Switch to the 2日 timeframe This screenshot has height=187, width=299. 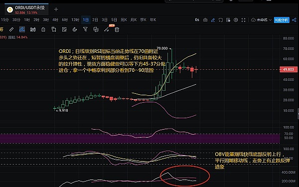pos(95,20)
